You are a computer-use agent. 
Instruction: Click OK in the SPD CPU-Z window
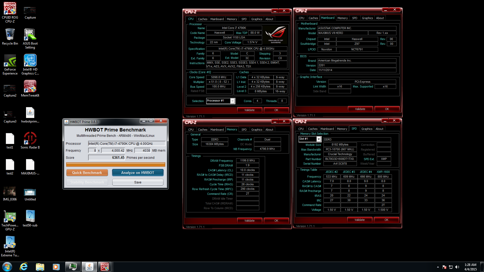click(386, 220)
